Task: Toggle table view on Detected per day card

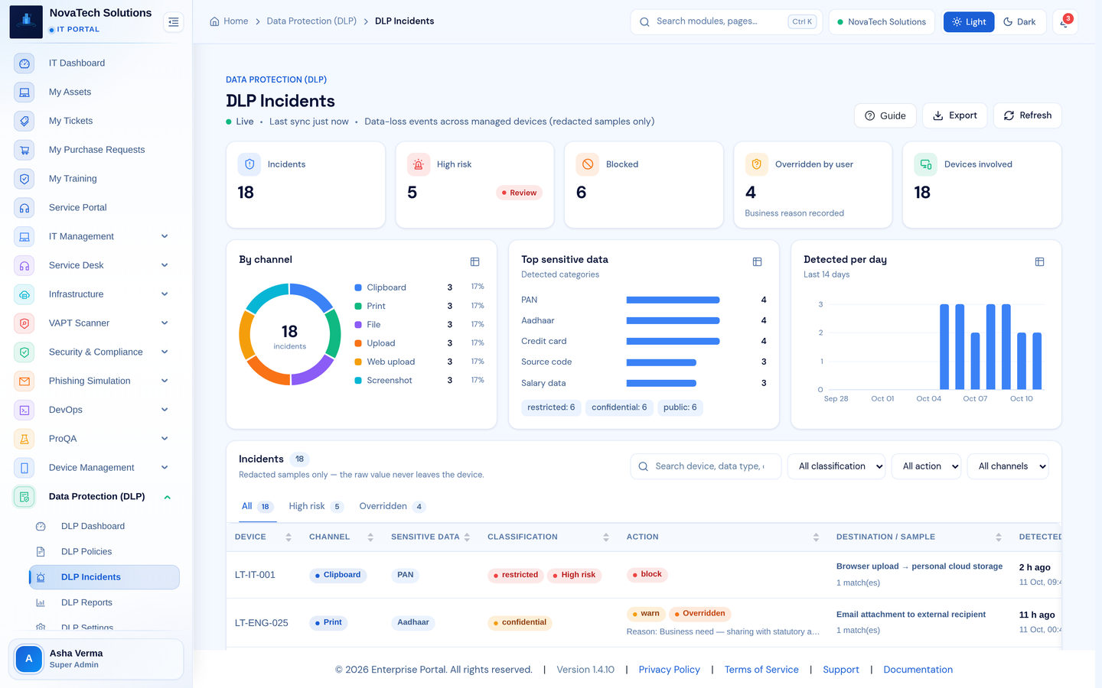Action: click(1039, 261)
